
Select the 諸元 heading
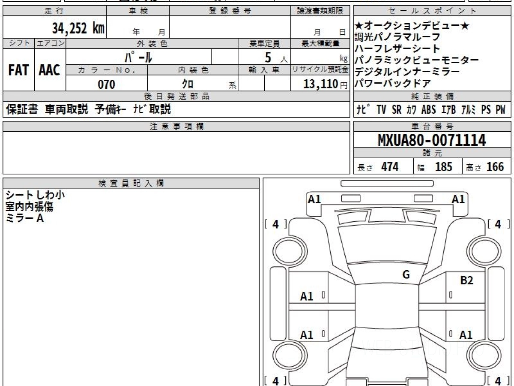click(433, 153)
